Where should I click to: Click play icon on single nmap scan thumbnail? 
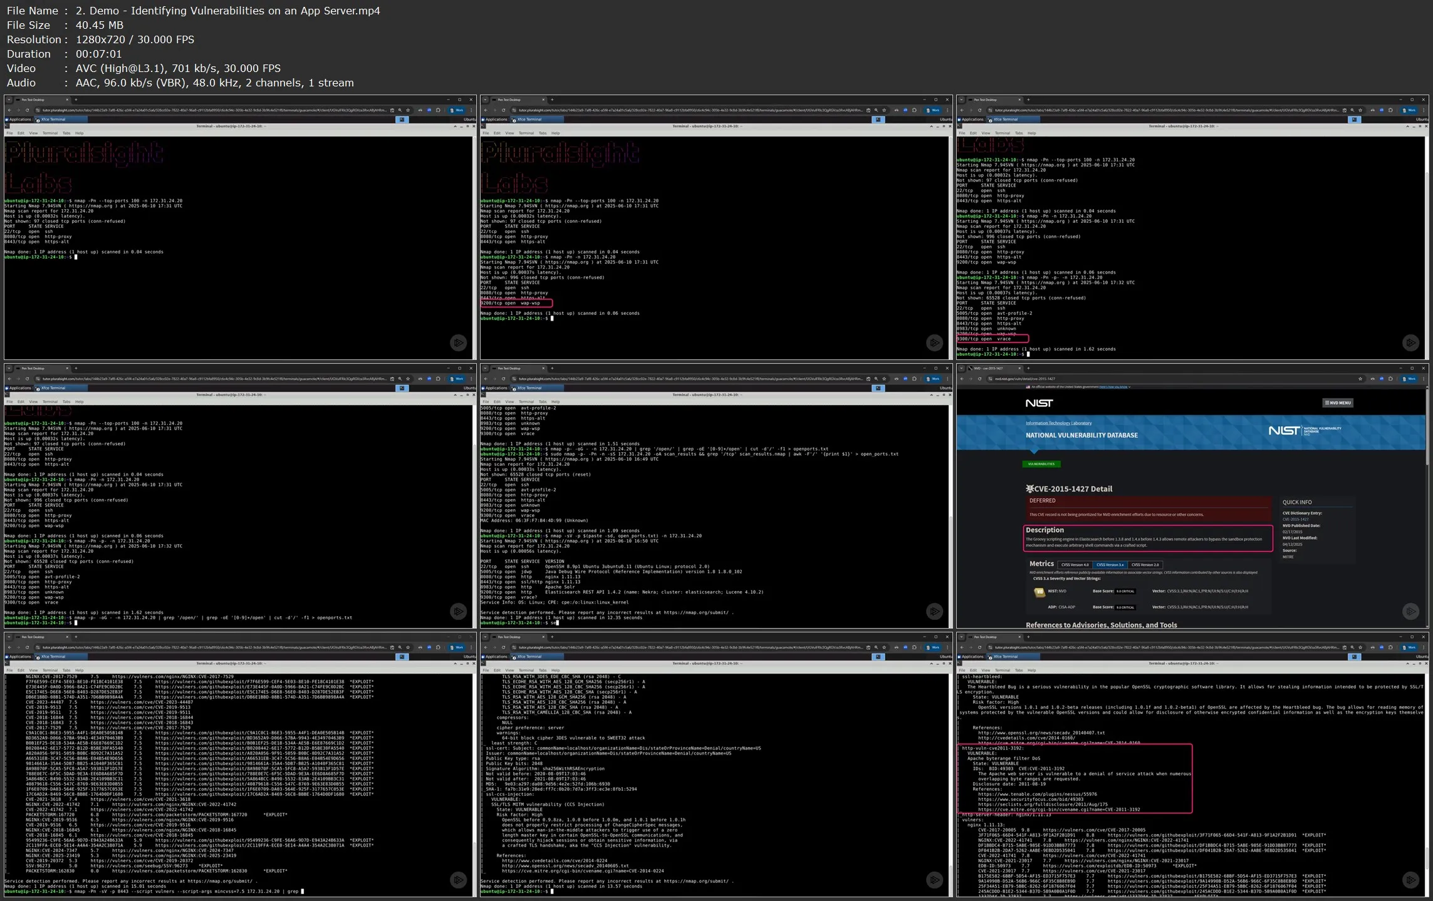tap(458, 342)
